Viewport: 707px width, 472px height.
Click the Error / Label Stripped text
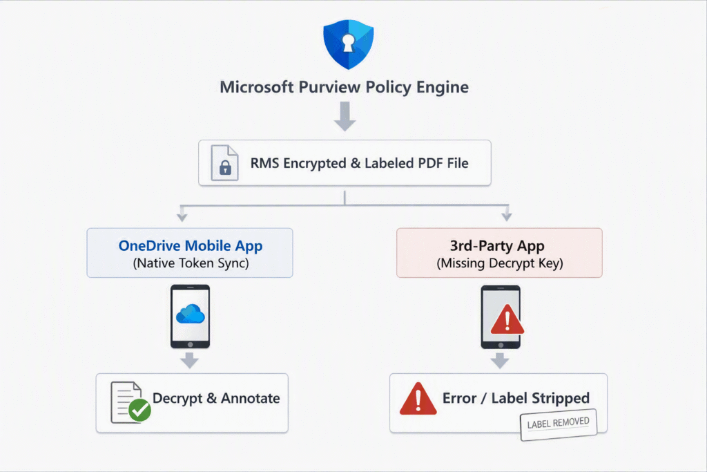click(x=516, y=399)
